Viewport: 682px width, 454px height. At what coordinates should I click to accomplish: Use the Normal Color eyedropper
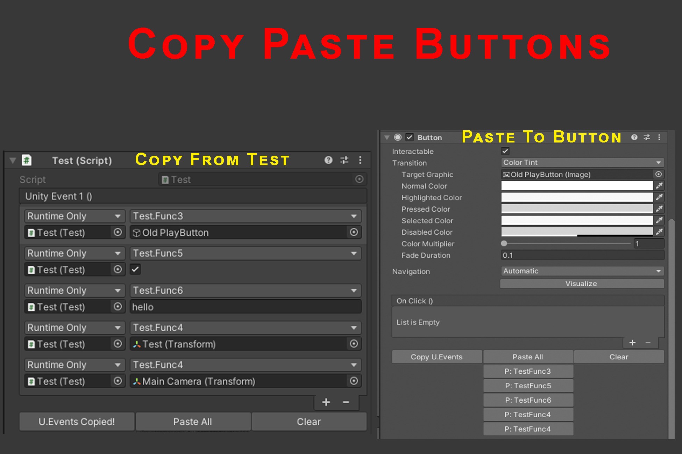click(x=660, y=186)
